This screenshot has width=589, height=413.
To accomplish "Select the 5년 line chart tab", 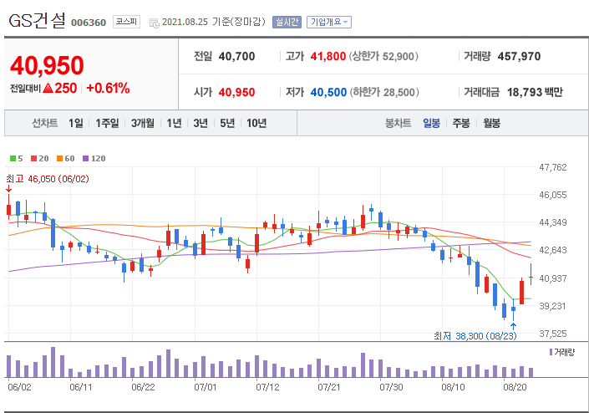I will point(227,123).
